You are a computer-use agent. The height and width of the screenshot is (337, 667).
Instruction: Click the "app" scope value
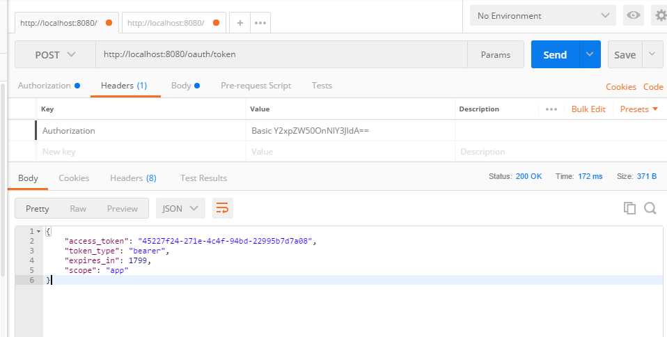(x=117, y=270)
